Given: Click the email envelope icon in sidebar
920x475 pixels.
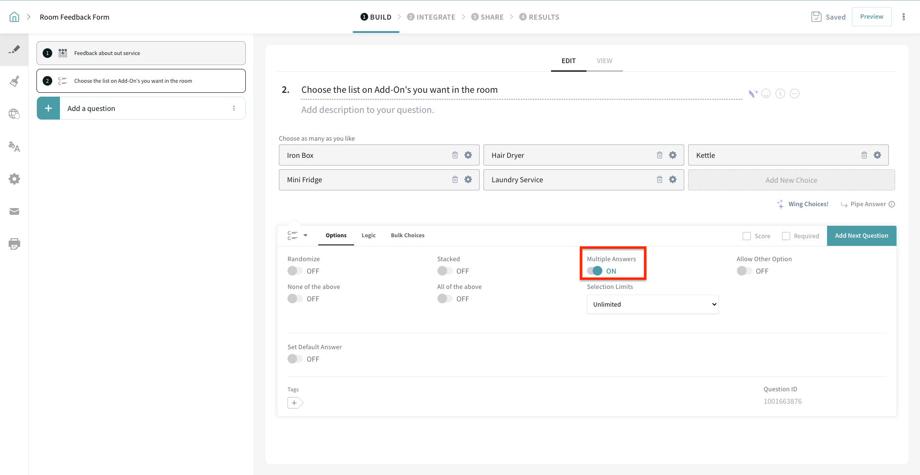Looking at the screenshot, I should (x=14, y=211).
